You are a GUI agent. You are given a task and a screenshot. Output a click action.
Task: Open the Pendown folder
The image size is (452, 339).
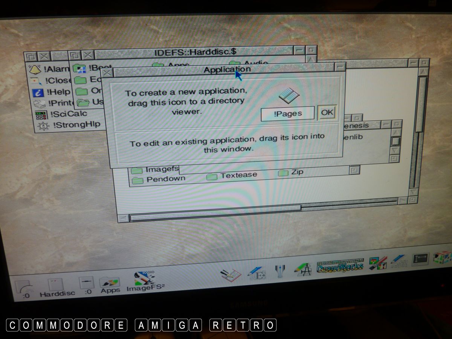point(137,180)
